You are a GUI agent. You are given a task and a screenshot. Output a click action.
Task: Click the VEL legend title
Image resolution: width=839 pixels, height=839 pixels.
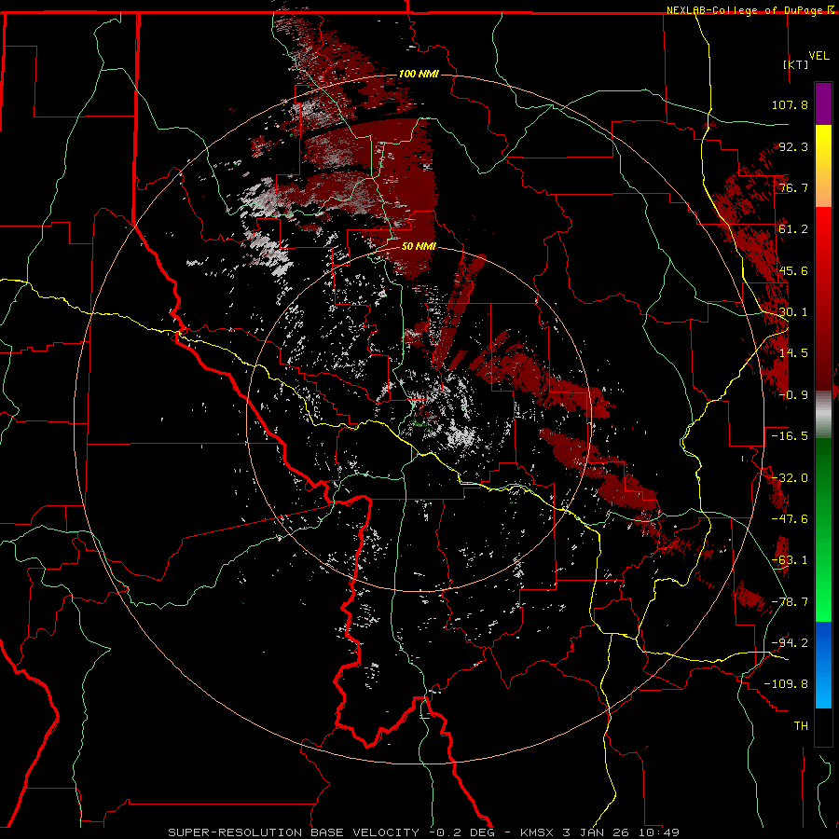pyautogui.click(x=818, y=56)
